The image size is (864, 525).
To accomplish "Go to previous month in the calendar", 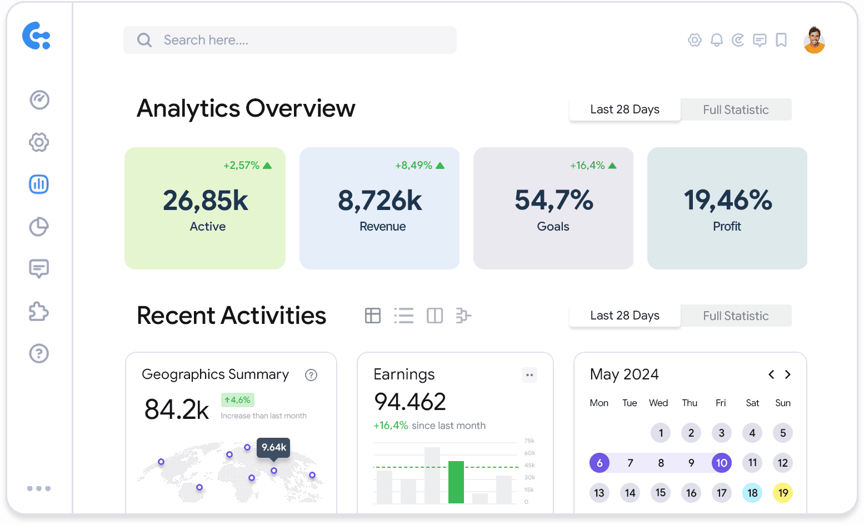I will (x=771, y=374).
